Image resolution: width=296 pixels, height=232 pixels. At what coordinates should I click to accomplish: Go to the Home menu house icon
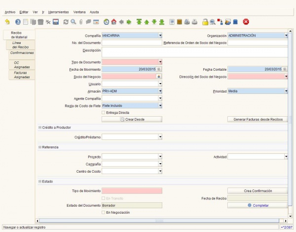tap(114, 22)
